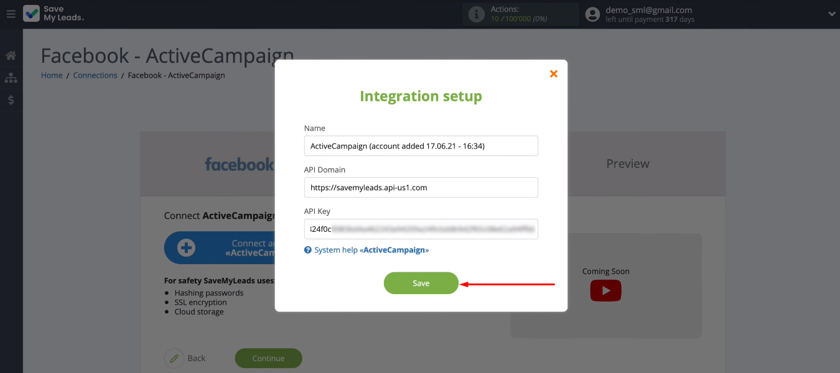Click the help question mark icon
The width and height of the screenshot is (840, 373).
click(307, 250)
